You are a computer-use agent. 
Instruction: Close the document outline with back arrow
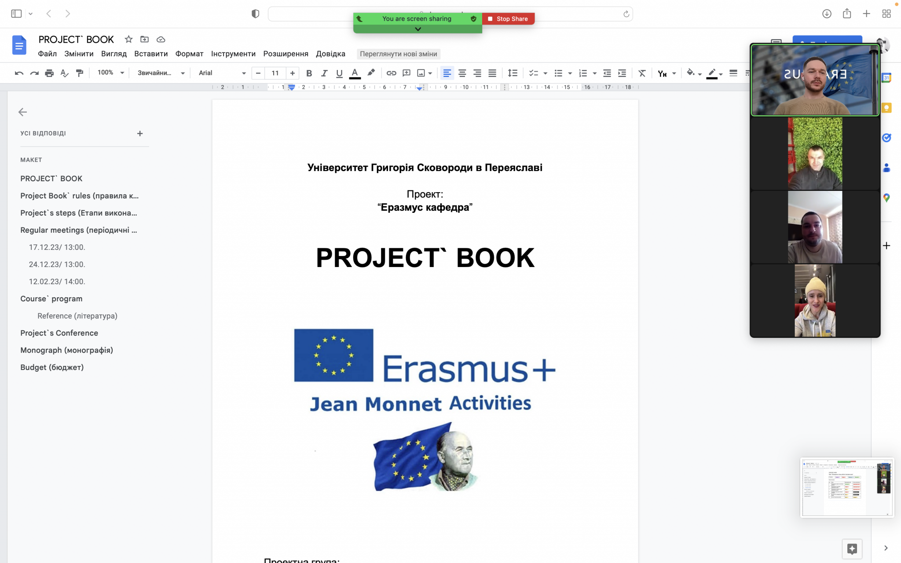23,112
